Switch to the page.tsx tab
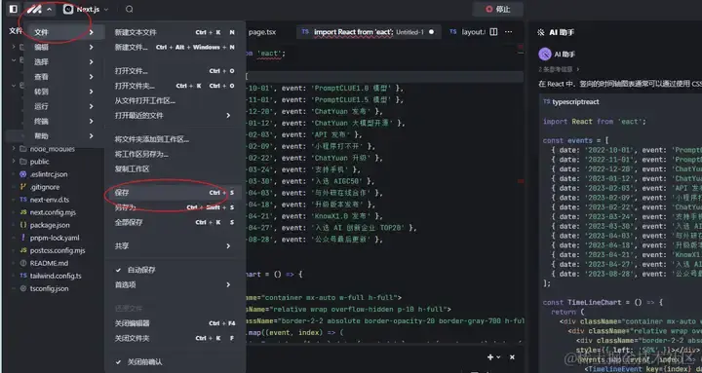The width and height of the screenshot is (702, 373). pyautogui.click(x=262, y=32)
